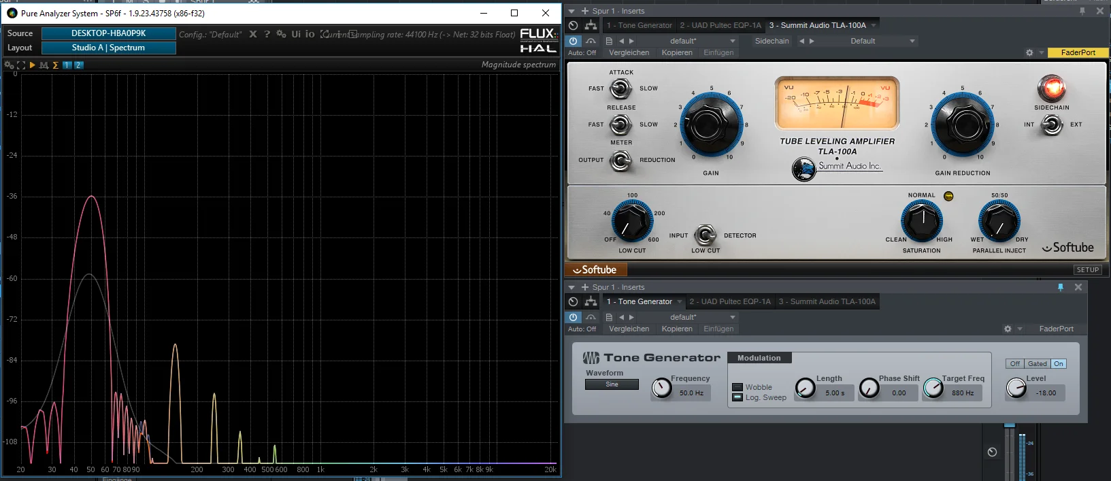The width and height of the screenshot is (1111, 481).
Task: Enable the Wobble modulation checkbox
Action: [737, 387]
